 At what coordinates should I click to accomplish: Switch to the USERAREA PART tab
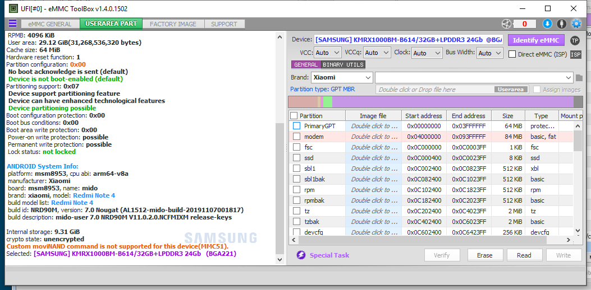111,24
